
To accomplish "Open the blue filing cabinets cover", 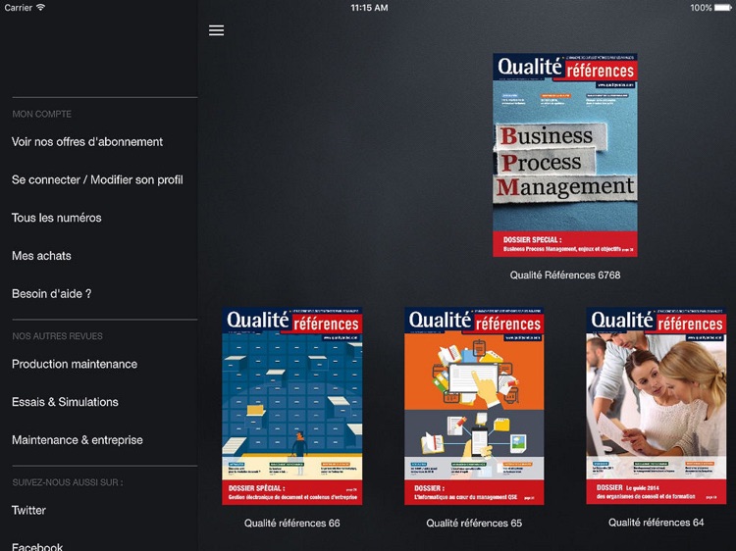I will point(292,406).
